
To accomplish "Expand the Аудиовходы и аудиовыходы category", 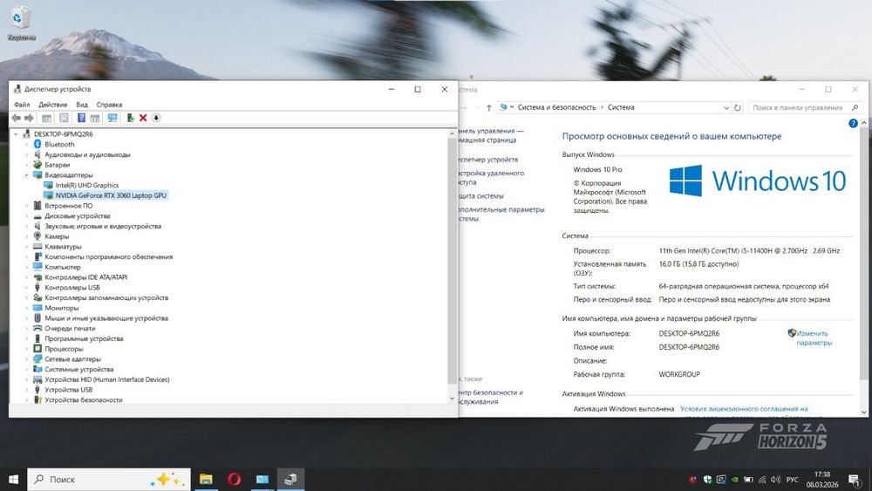I will tap(26, 154).
